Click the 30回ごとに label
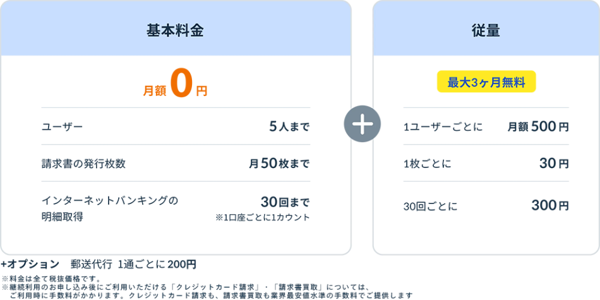This screenshot has height=300, width=600. [x=430, y=206]
